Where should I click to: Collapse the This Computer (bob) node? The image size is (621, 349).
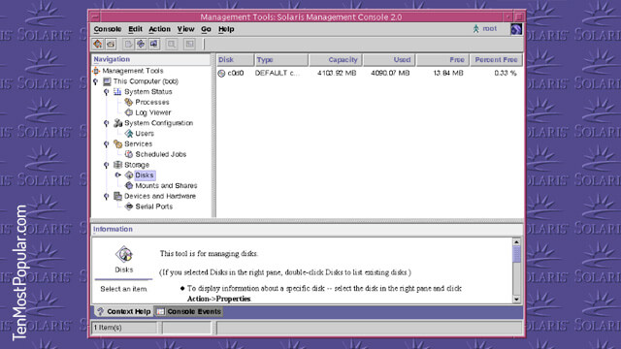(95, 81)
